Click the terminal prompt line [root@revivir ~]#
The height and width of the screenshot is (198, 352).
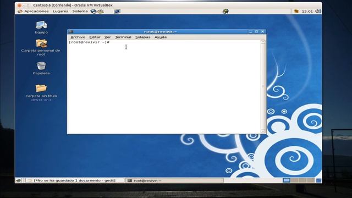pos(89,42)
